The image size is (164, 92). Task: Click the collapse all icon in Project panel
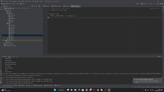pyautogui.click(x=37, y=6)
